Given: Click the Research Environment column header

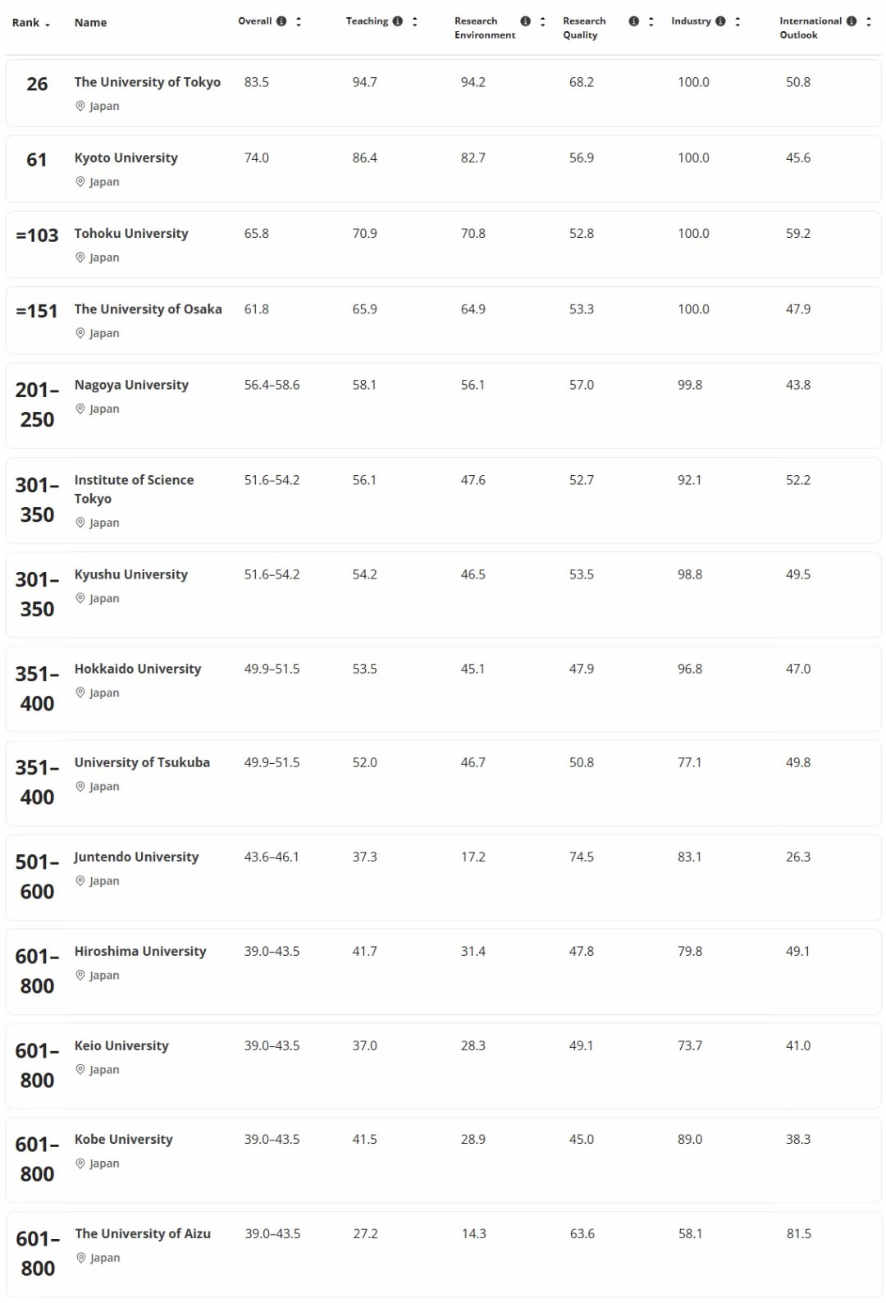Looking at the screenshot, I should pos(485,28).
